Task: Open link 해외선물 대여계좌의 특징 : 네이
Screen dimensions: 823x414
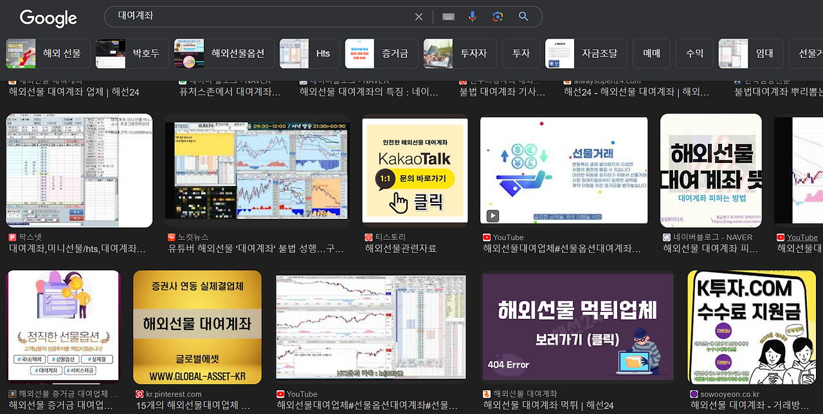Action: (x=369, y=92)
